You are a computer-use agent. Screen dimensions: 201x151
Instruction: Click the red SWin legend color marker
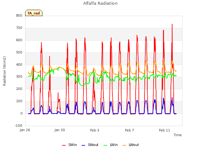pyautogui.click(x=64, y=145)
